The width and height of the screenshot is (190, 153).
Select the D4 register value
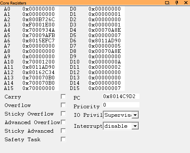coord(106,30)
